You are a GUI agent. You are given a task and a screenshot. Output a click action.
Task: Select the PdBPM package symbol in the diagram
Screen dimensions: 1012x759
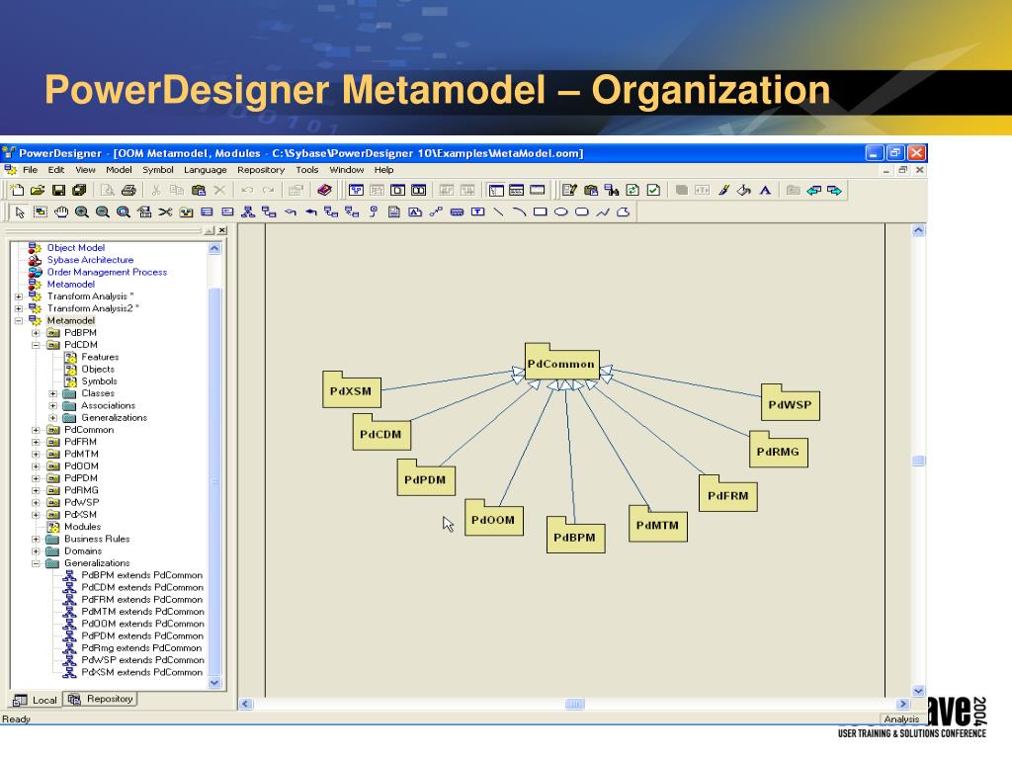point(575,535)
